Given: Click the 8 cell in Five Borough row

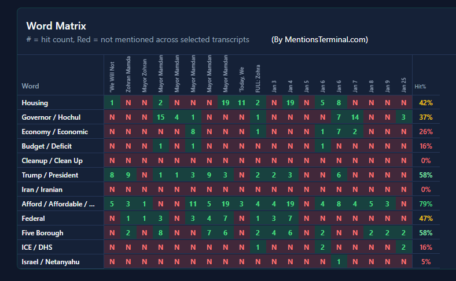Looking at the screenshot, I should 160,233.
